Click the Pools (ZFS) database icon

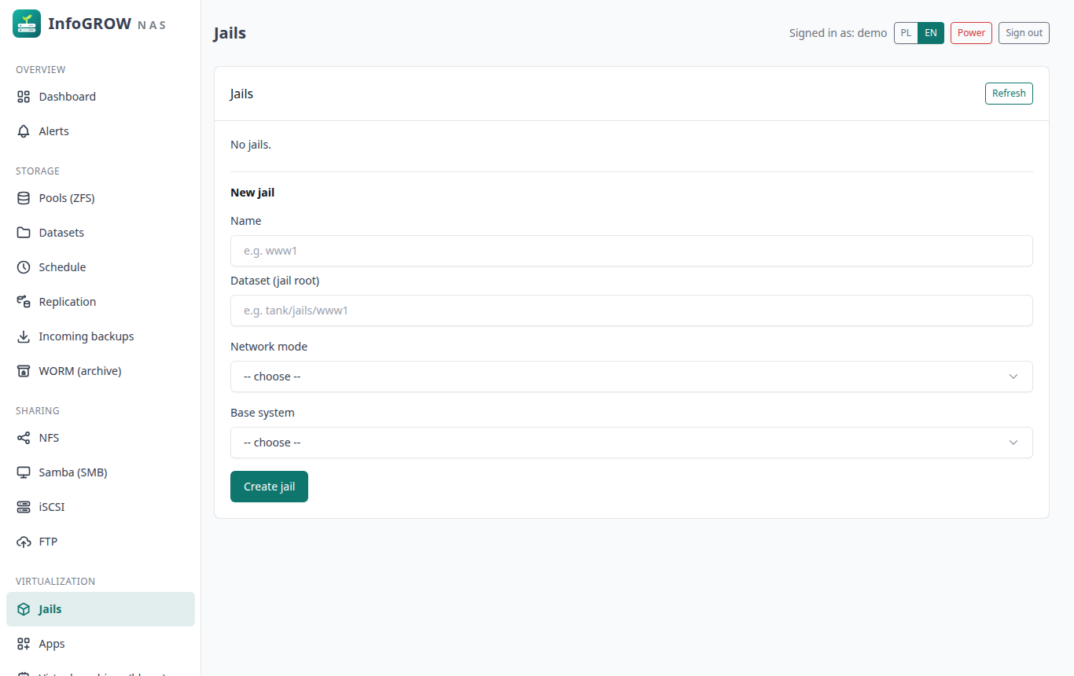[x=24, y=198]
